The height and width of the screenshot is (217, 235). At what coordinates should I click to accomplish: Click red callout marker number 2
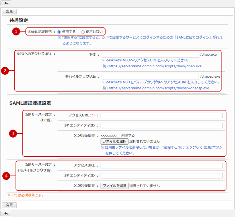pyautogui.click(x=5, y=71)
